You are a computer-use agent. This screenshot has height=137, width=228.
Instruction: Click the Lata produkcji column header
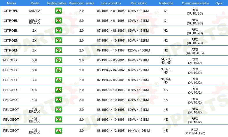point(111,3)
